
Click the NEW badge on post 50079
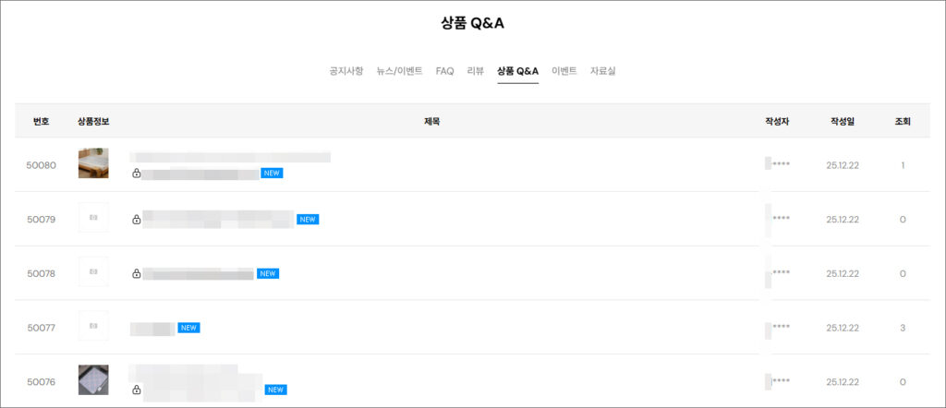[308, 220]
